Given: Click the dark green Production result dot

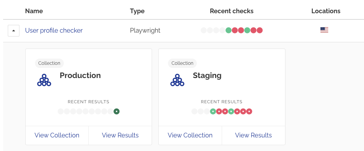Looking at the screenshot, I should point(117,112).
